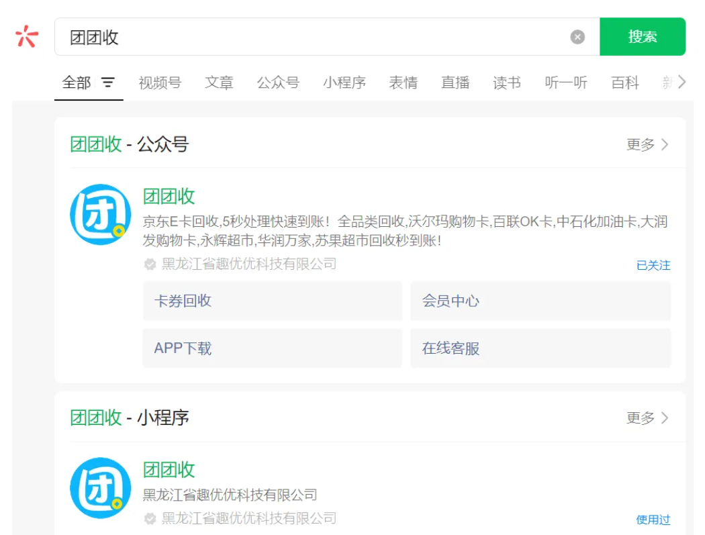
Task: Click the APP下载 button
Action: pyautogui.click(x=272, y=348)
